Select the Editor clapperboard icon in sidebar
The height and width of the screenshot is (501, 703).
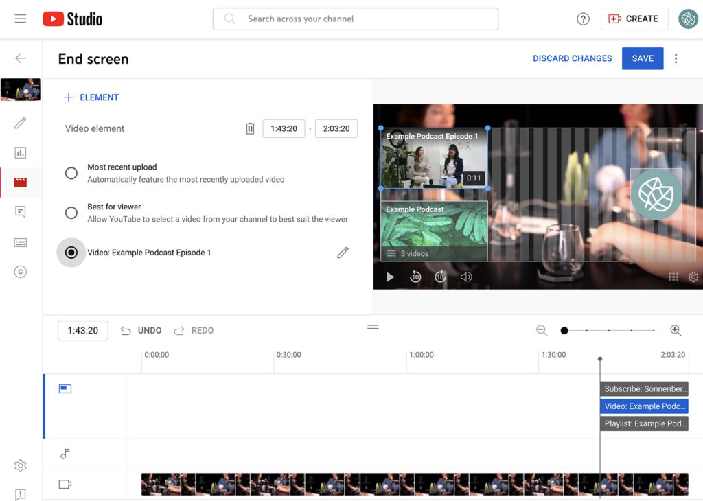point(20,183)
